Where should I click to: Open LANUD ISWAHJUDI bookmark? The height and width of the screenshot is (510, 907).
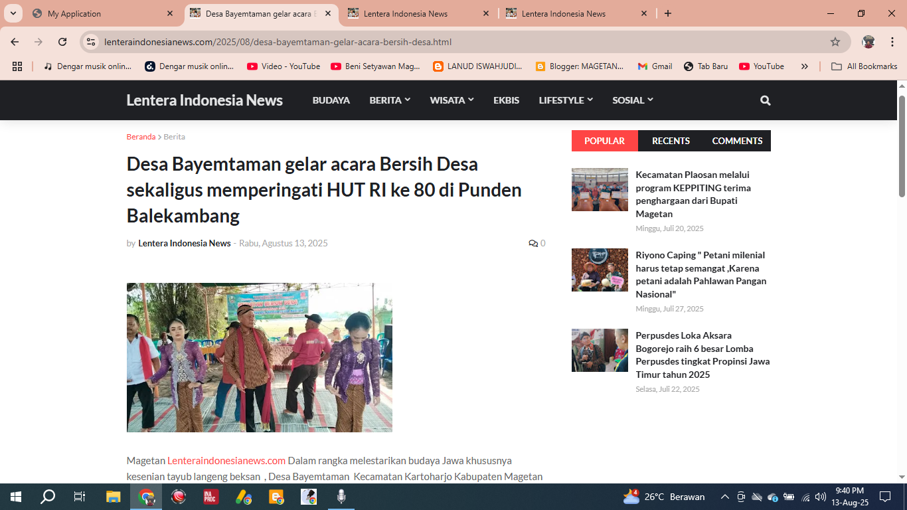[478, 66]
